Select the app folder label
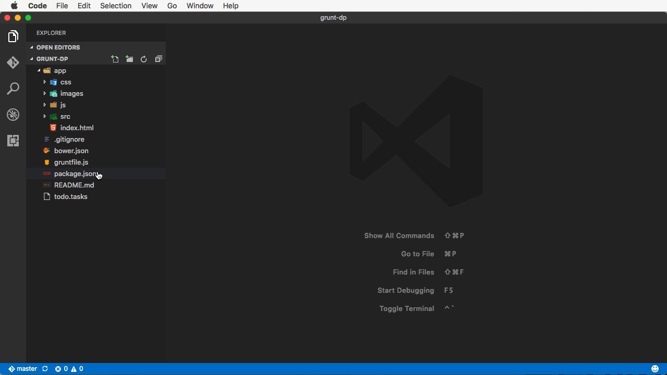This screenshot has width=667, height=375. pyautogui.click(x=60, y=70)
